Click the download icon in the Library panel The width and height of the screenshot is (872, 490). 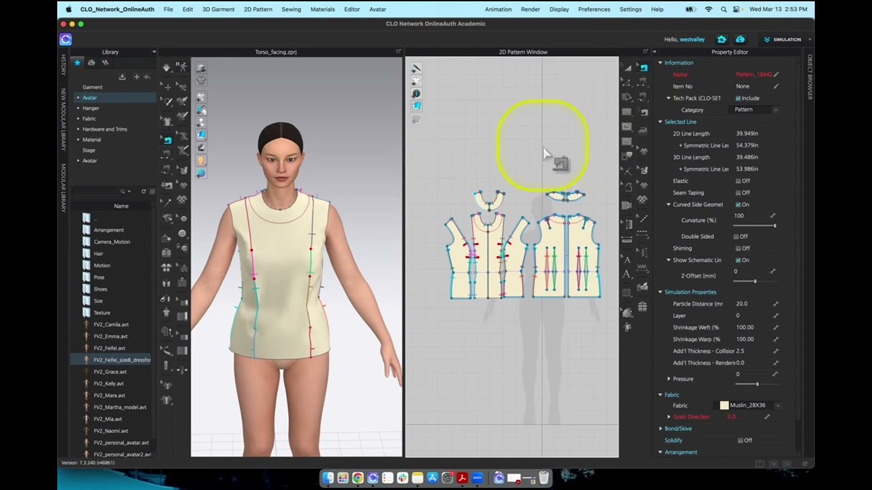(x=122, y=77)
